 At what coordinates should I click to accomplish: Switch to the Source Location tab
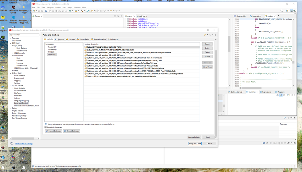(98, 39)
